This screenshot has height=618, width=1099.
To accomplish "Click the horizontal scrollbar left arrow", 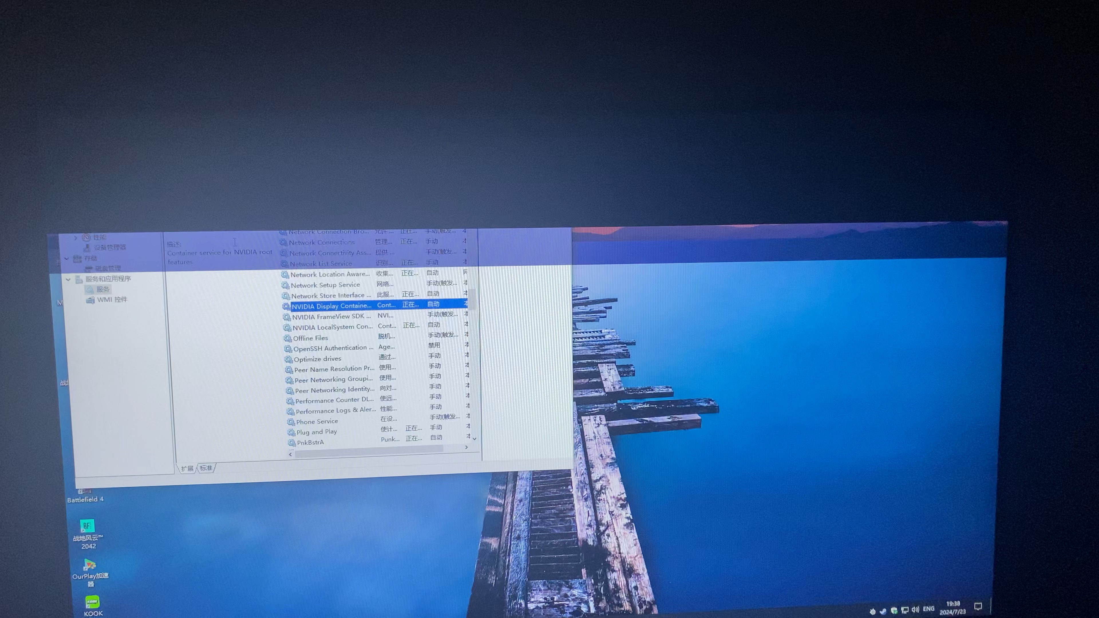I will [x=290, y=455].
